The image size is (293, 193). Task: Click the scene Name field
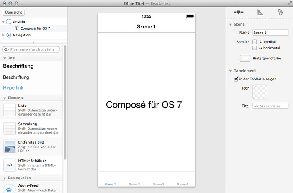click(x=270, y=33)
